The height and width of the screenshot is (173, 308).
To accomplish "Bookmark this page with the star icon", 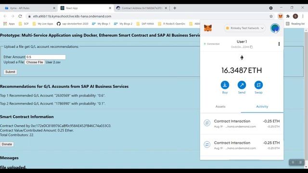I will pyautogui.click(x=271, y=16).
